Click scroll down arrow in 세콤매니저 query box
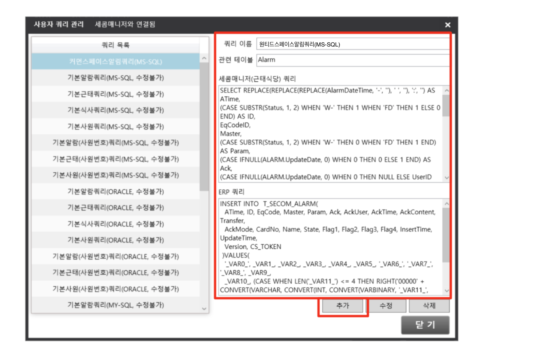 point(446,178)
